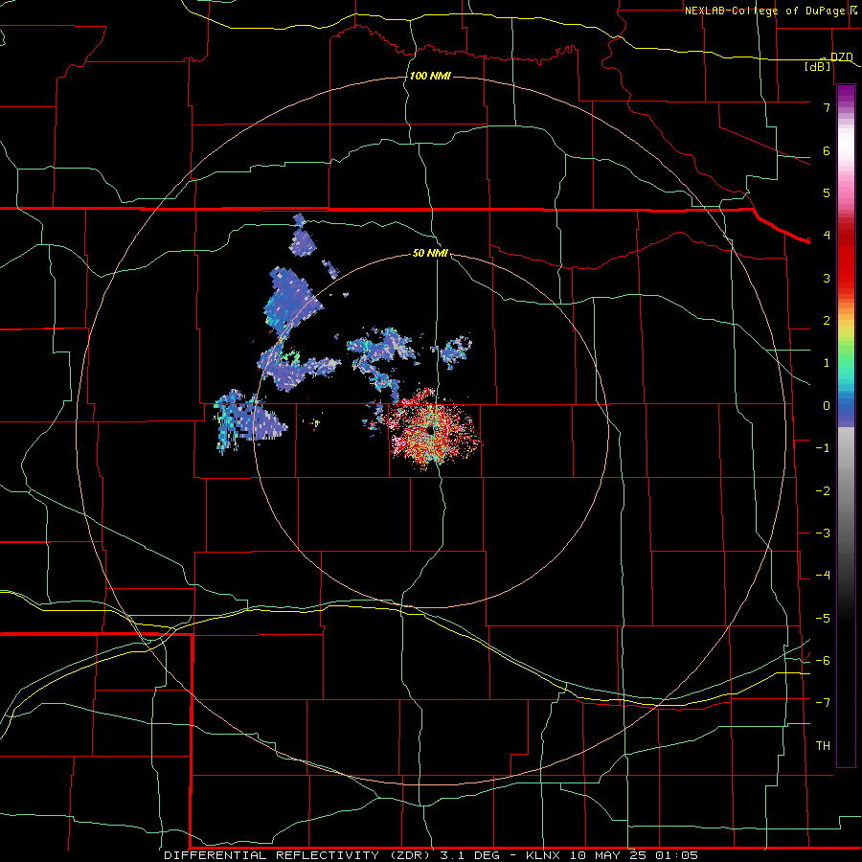The height and width of the screenshot is (862, 862).
Task: Click the -7 value on the scale
Action: pos(823,703)
